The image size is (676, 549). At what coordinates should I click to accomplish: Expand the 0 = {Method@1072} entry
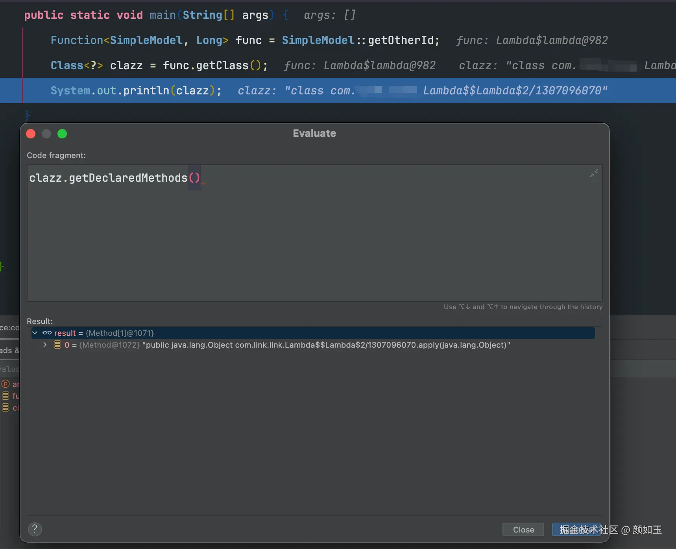pyautogui.click(x=45, y=345)
